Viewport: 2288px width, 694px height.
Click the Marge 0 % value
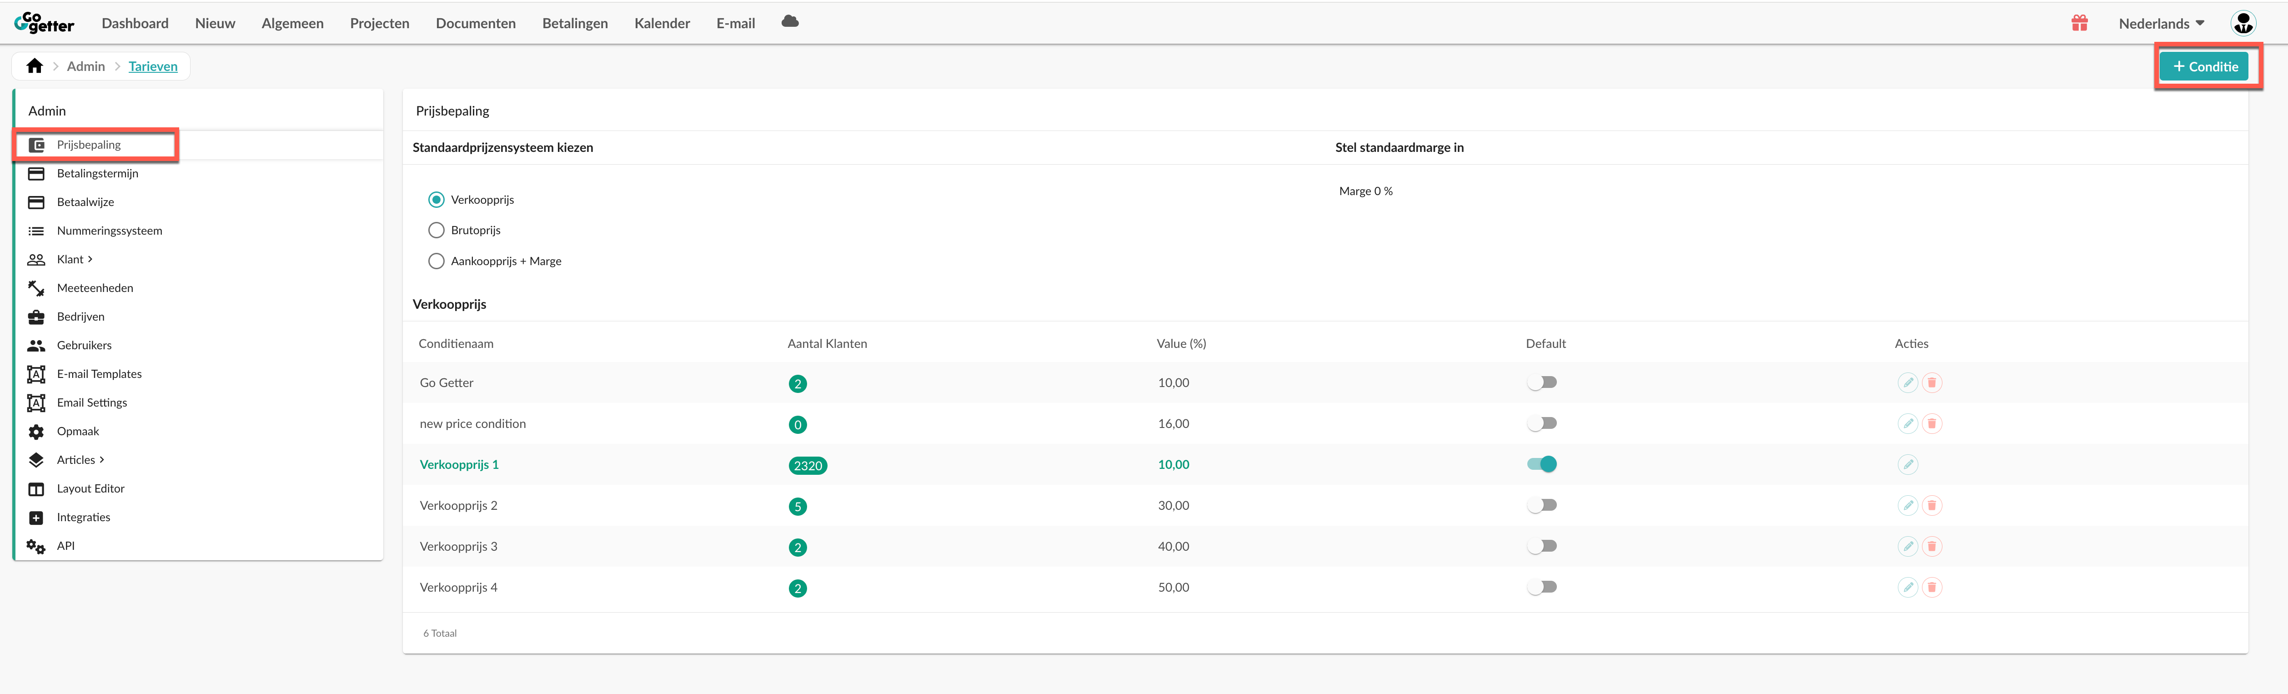click(x=1365, y=191)
